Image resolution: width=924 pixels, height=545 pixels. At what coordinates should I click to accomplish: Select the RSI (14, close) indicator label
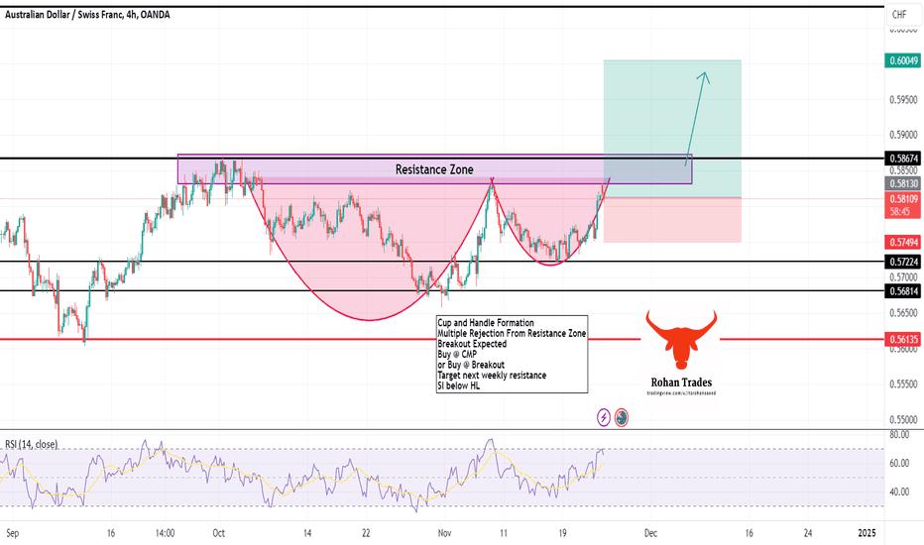(x=32, y=444)
